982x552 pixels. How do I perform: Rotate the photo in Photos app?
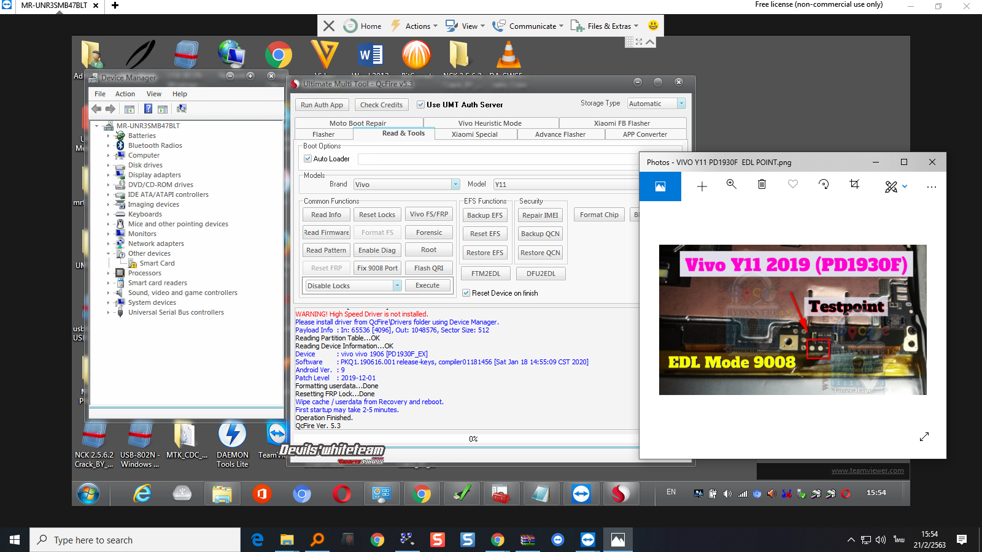824,184
